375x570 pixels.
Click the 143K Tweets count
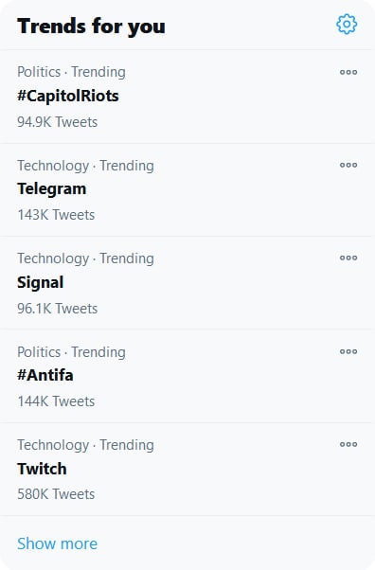point(56,215)
